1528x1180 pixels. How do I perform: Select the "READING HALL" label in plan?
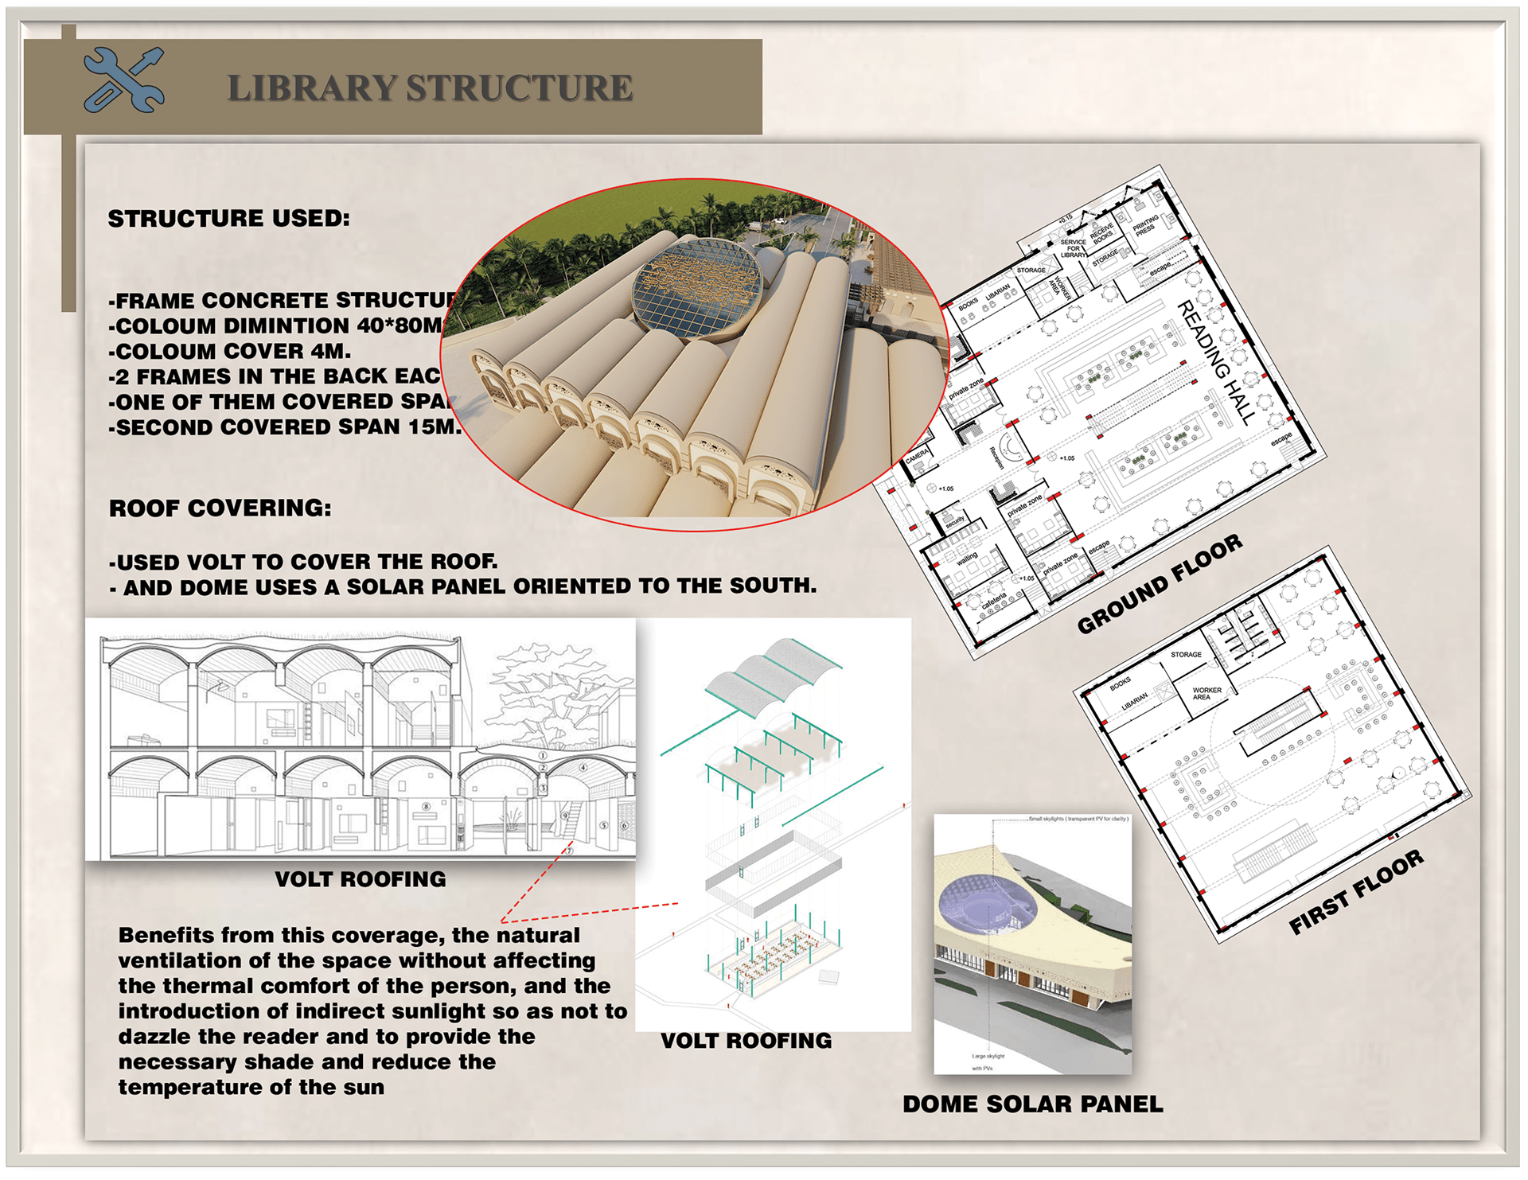[1216, 362]
